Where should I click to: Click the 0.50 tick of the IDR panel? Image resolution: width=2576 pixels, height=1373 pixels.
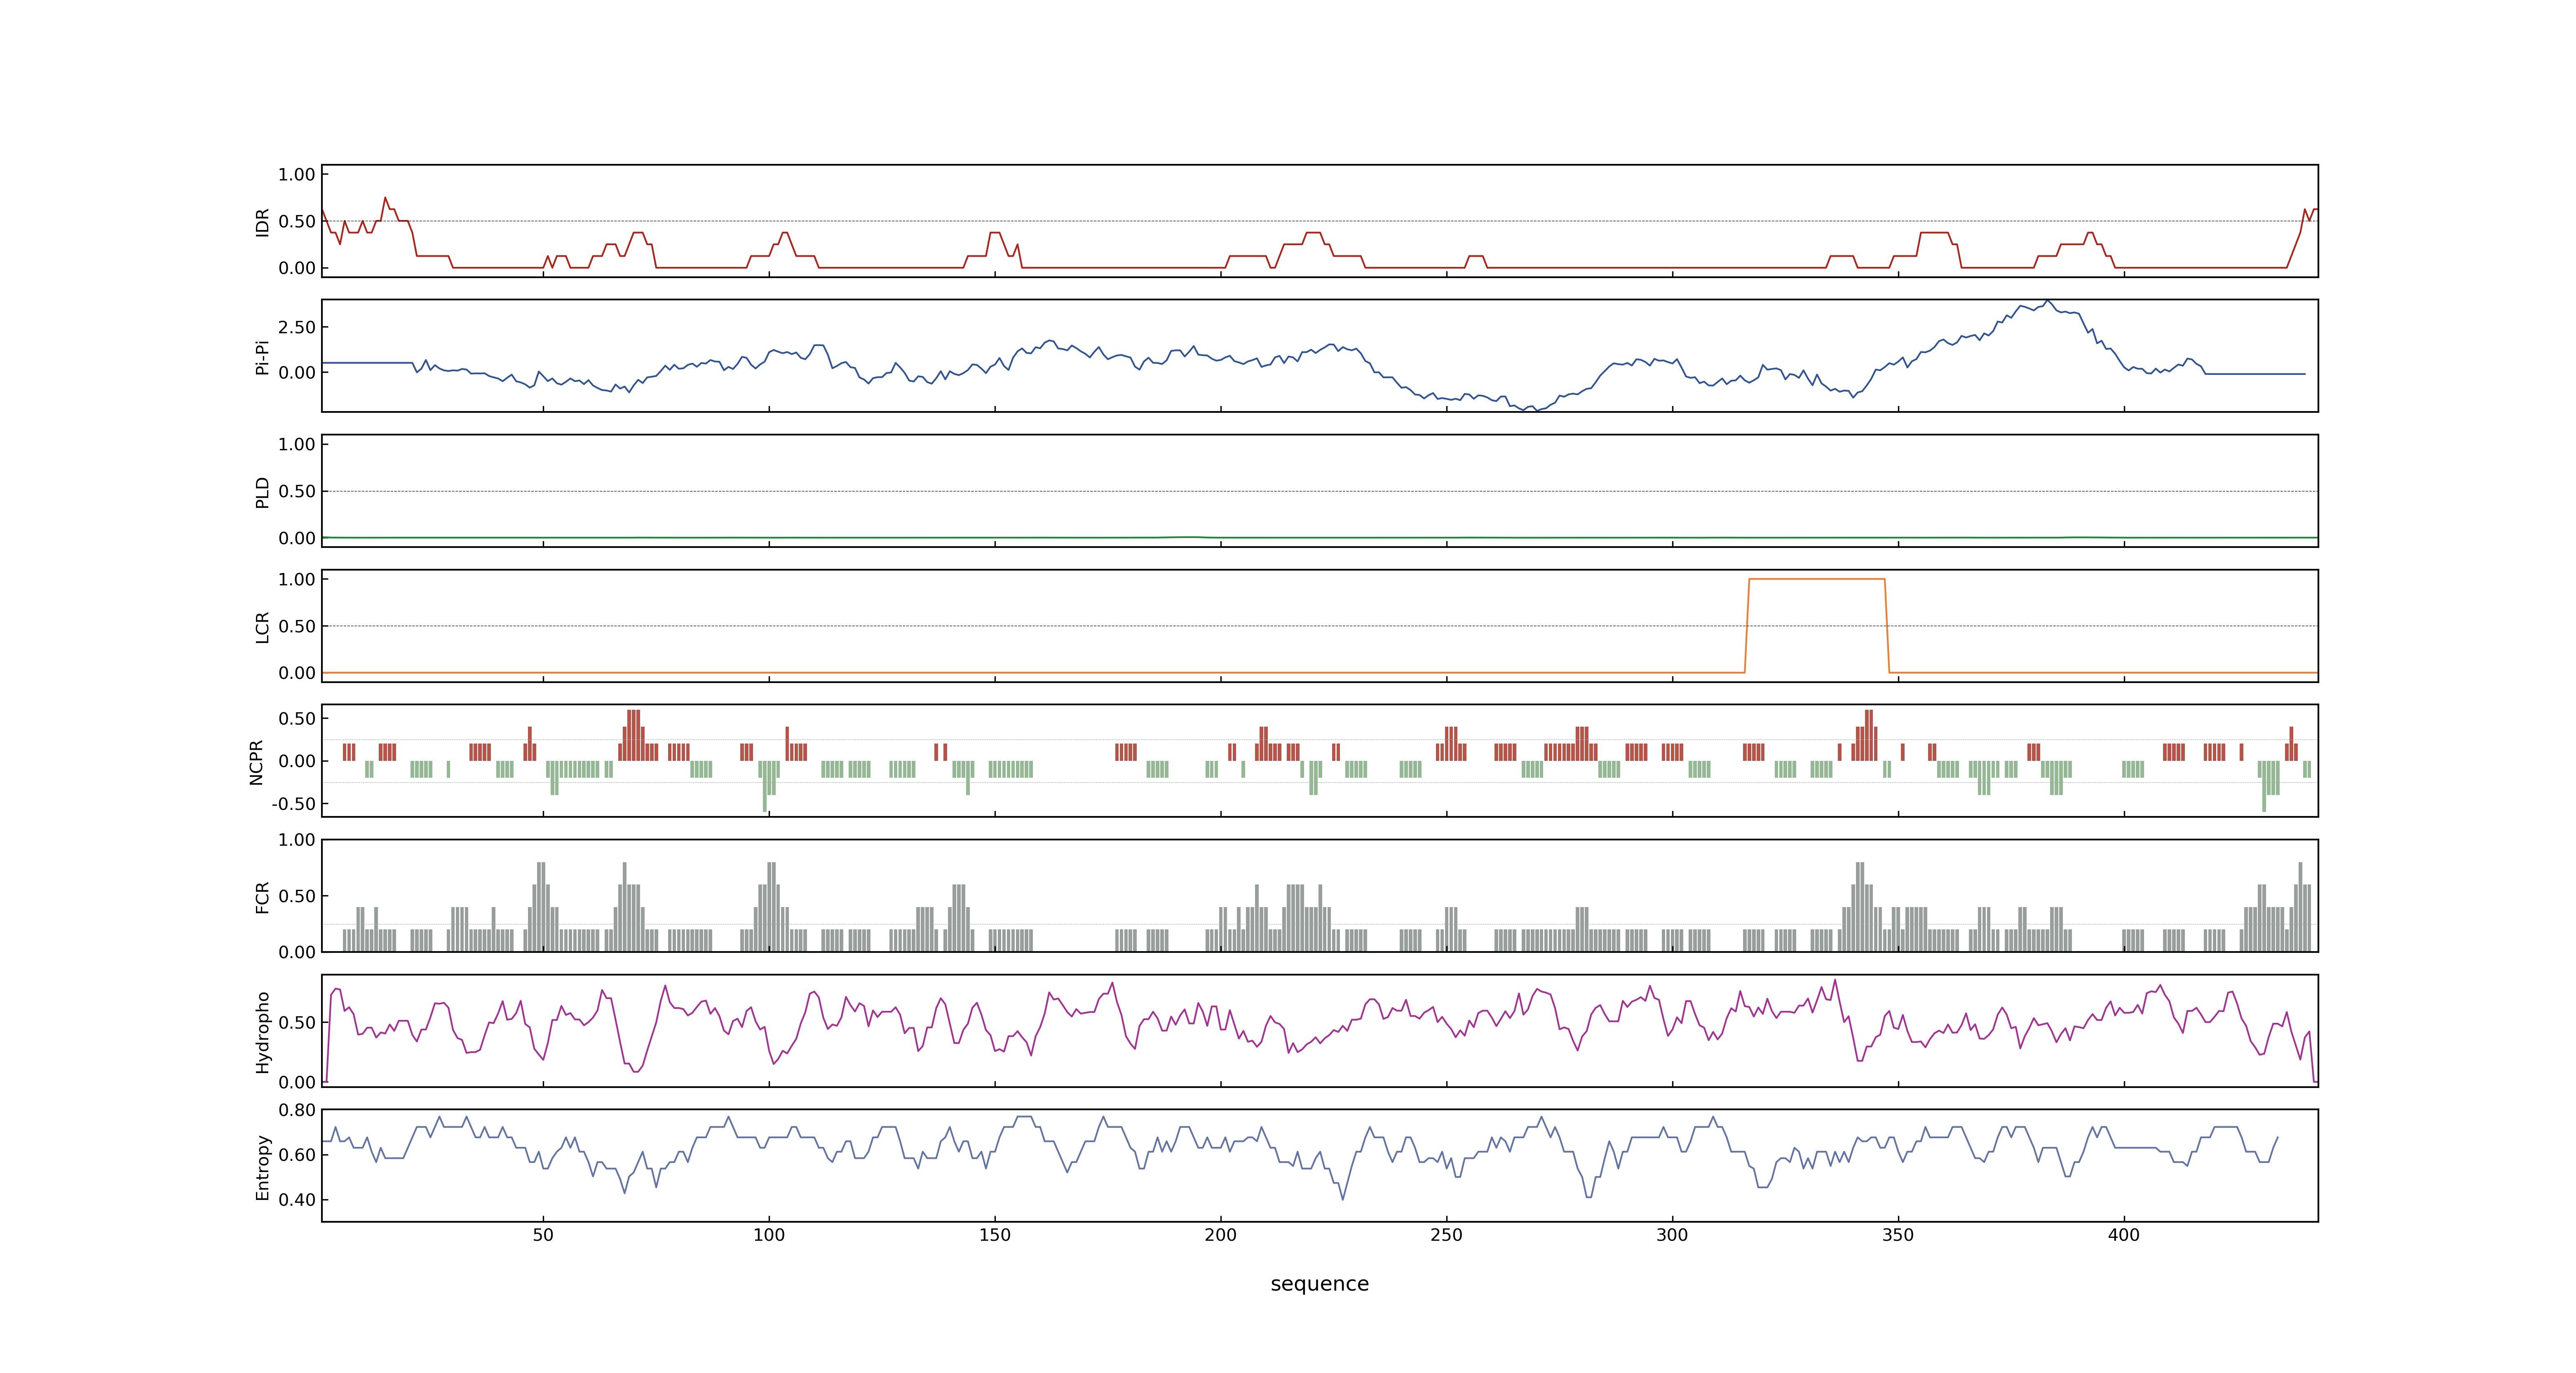coord(297,222)
